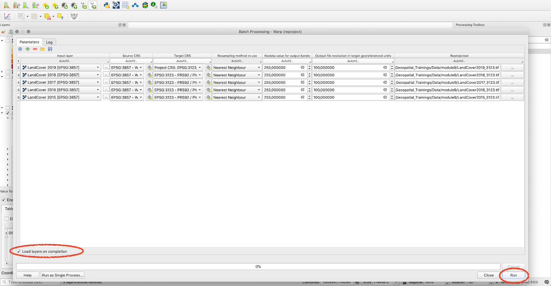Add a row with the green plus icon
Image resolution: width=551 pixels, height=286 pixels.
28,49
